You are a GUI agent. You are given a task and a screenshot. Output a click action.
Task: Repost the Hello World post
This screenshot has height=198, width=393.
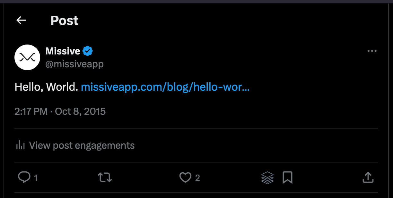click(104, 177)
